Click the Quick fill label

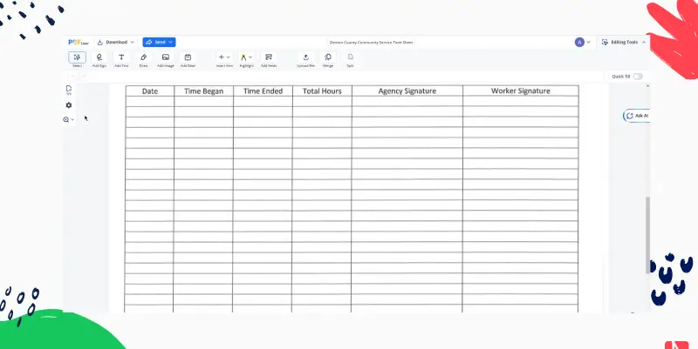pyautogui.click(x=620, y=77)
